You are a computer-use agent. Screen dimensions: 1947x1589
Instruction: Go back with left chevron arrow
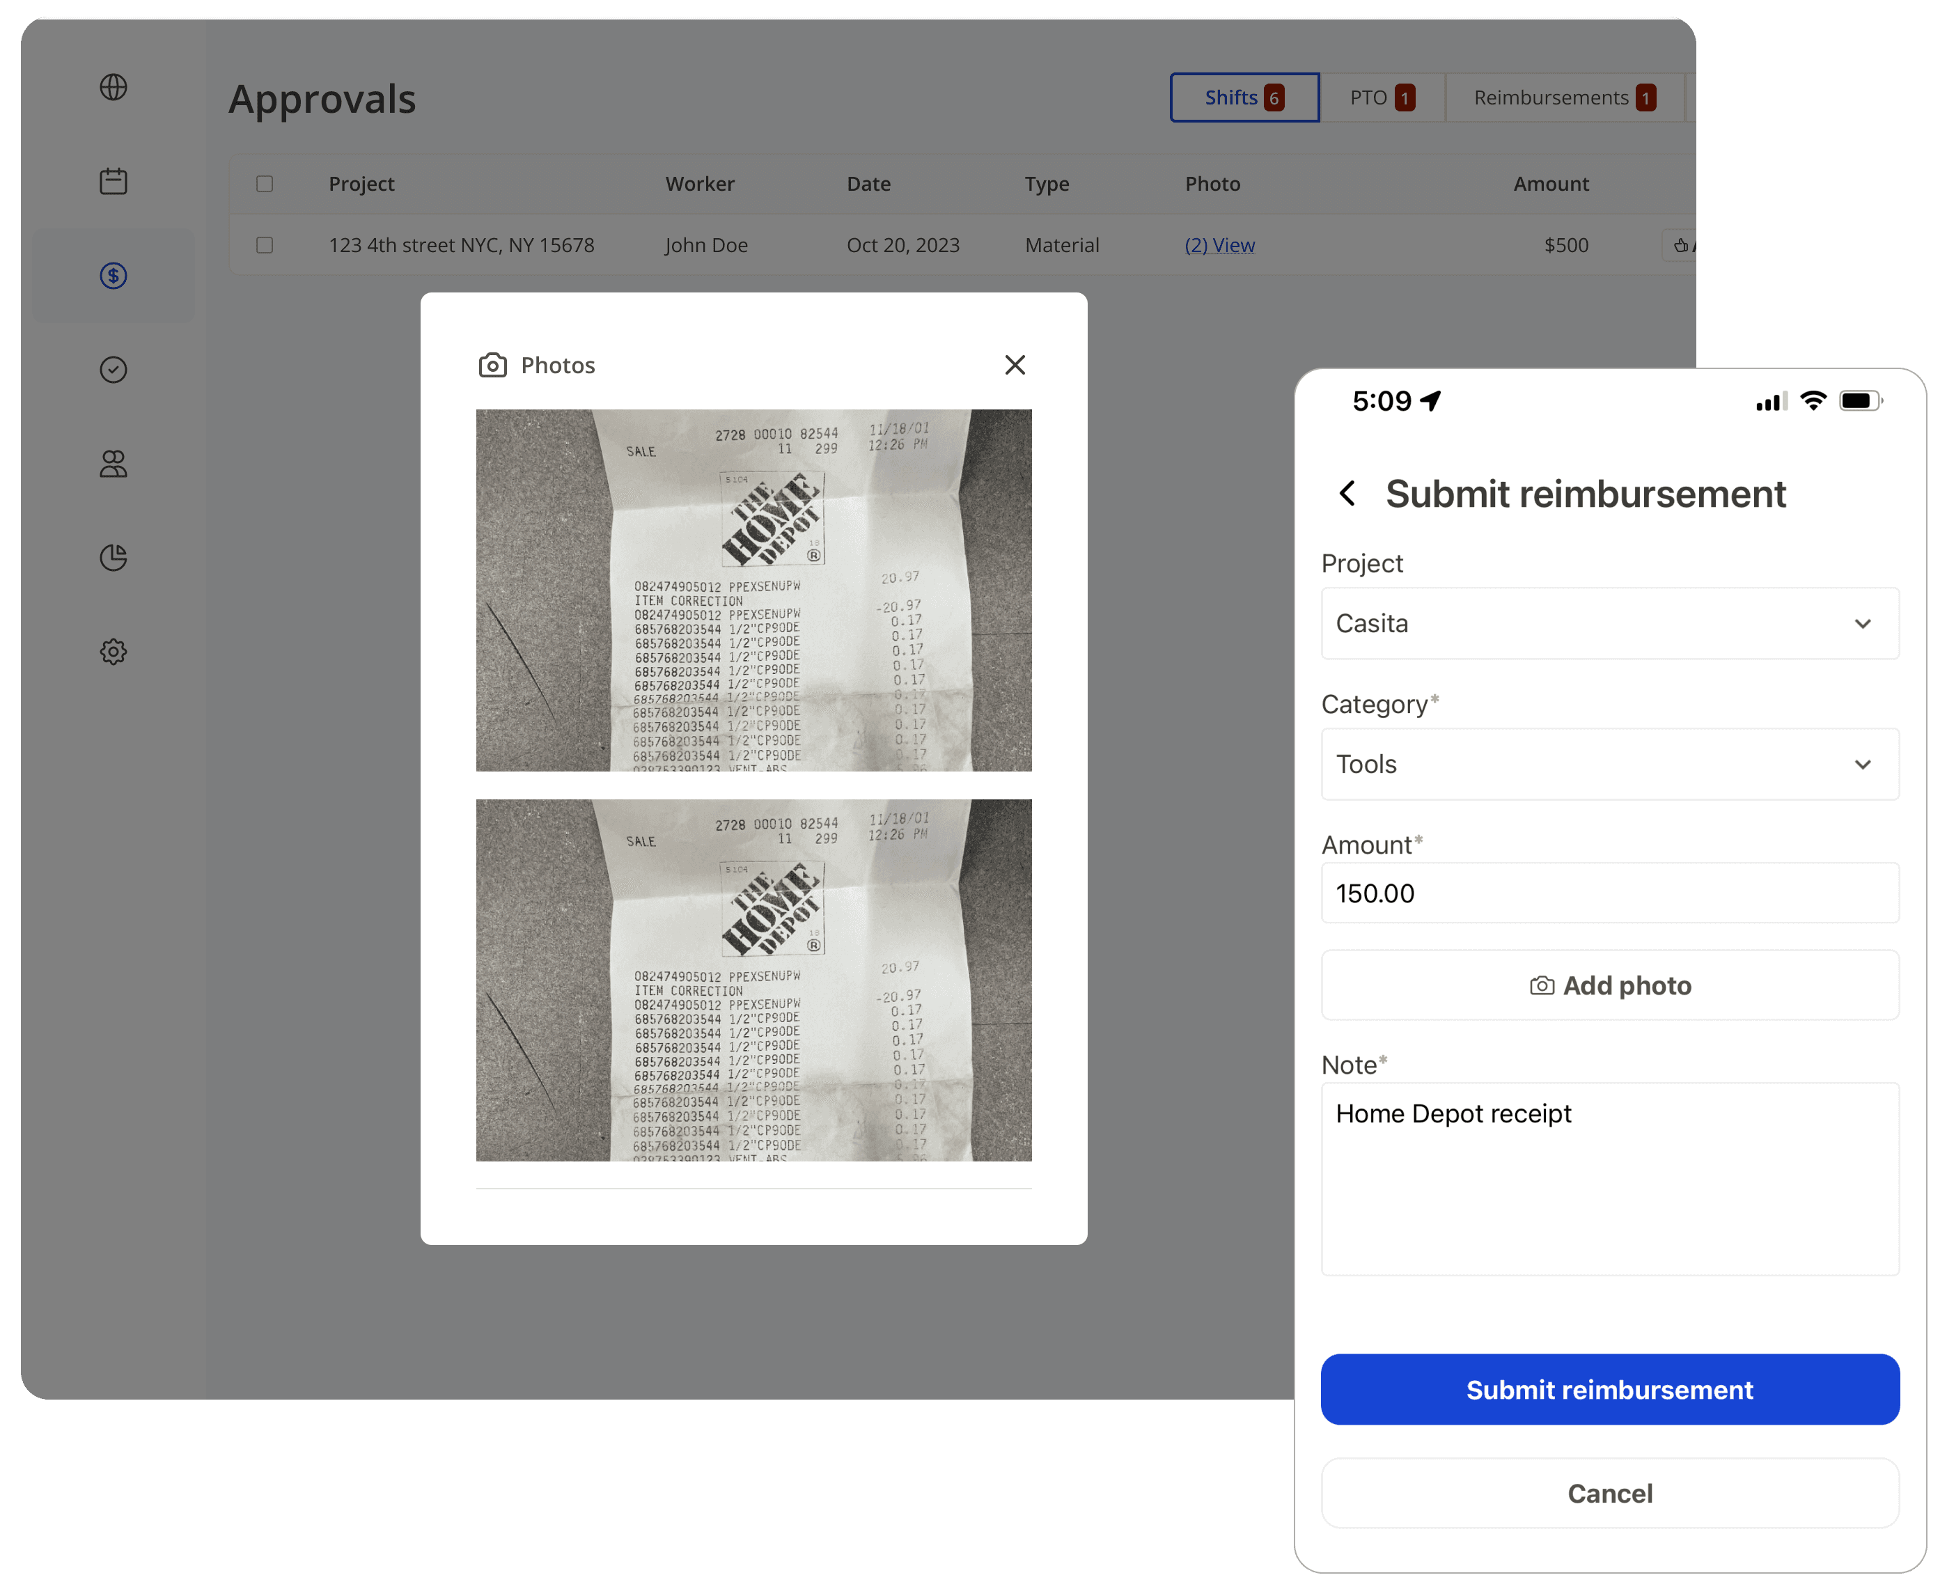pos(1347,494)
